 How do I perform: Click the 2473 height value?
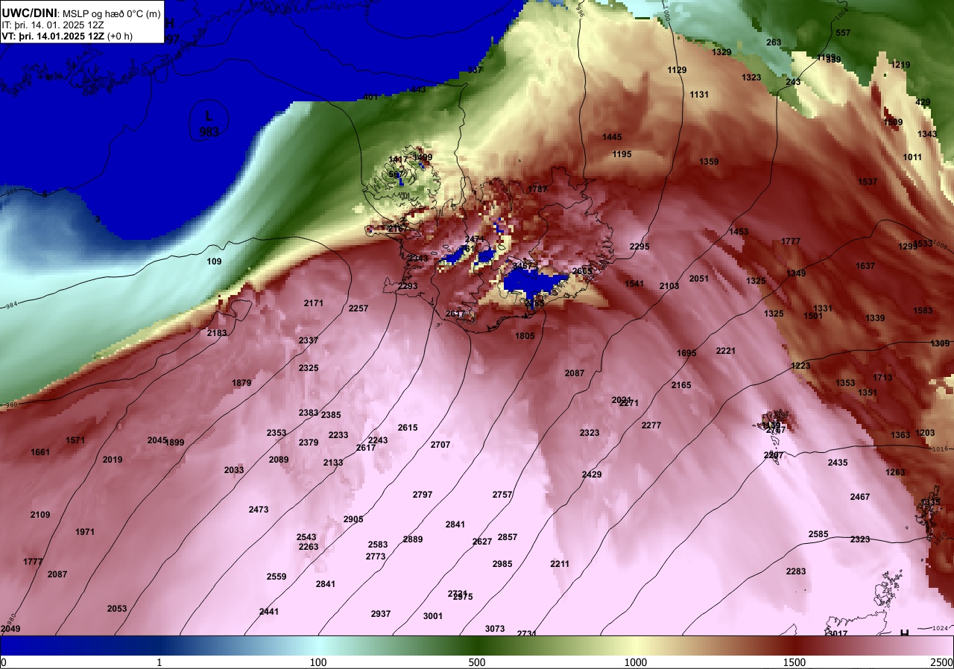259,510
